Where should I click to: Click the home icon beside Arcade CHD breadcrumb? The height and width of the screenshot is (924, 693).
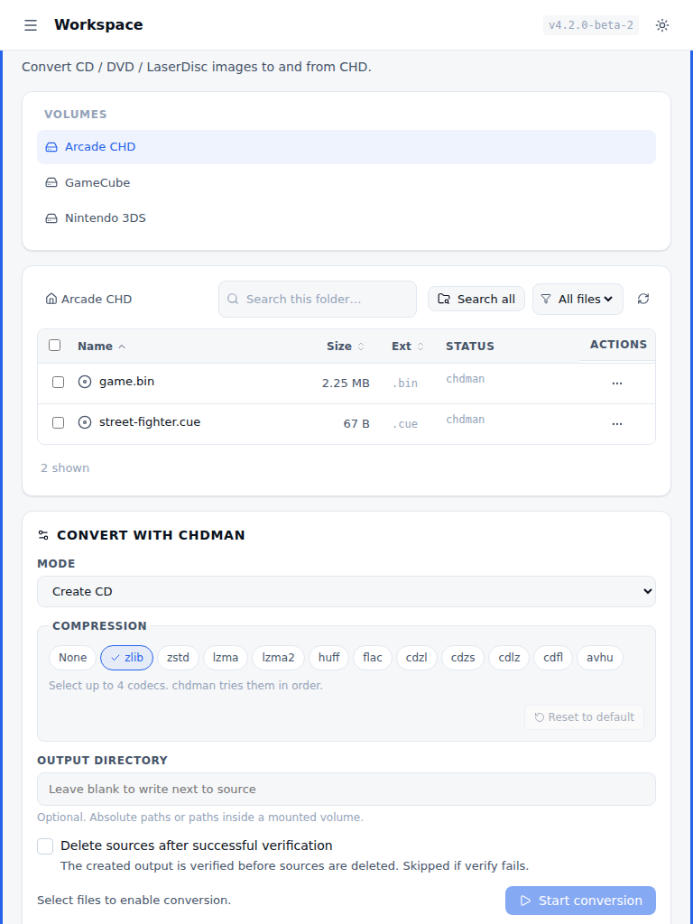(x=51, y=299)
